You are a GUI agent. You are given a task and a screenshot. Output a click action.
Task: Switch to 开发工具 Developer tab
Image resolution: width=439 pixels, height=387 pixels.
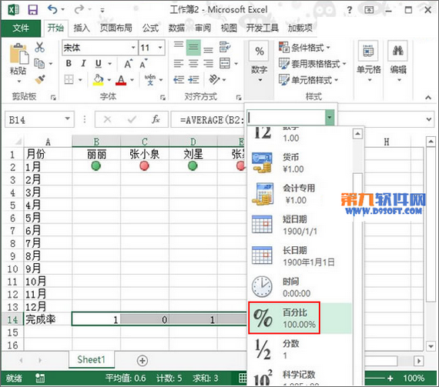pyautogui.click(x=263, y=28)
